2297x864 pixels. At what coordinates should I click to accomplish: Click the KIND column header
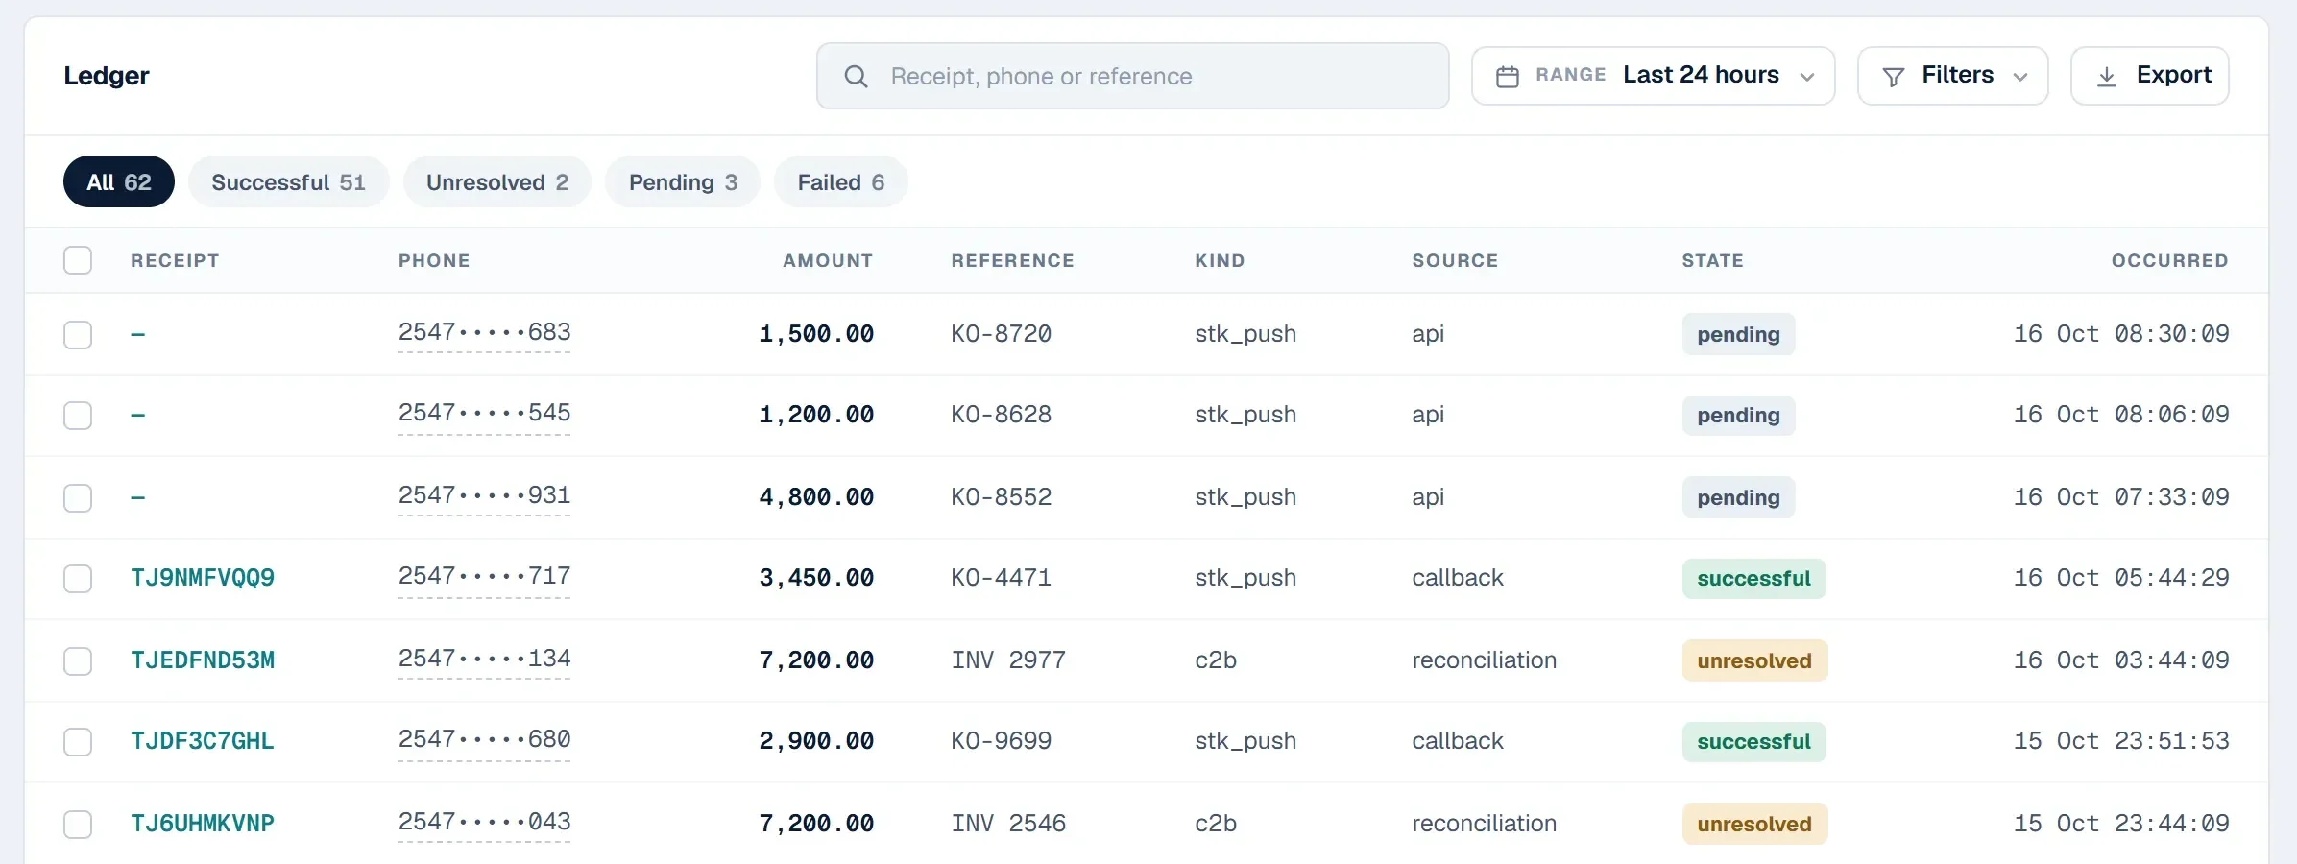click(1220, 260)
